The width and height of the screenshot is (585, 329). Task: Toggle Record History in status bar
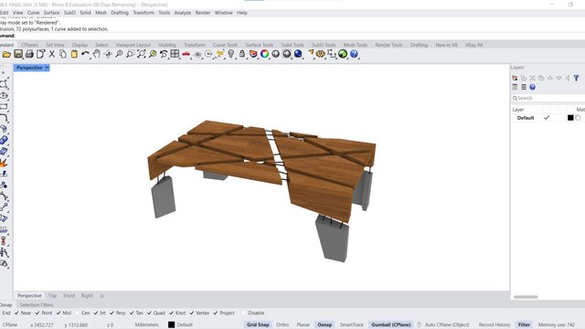click(x=495, y=325)
